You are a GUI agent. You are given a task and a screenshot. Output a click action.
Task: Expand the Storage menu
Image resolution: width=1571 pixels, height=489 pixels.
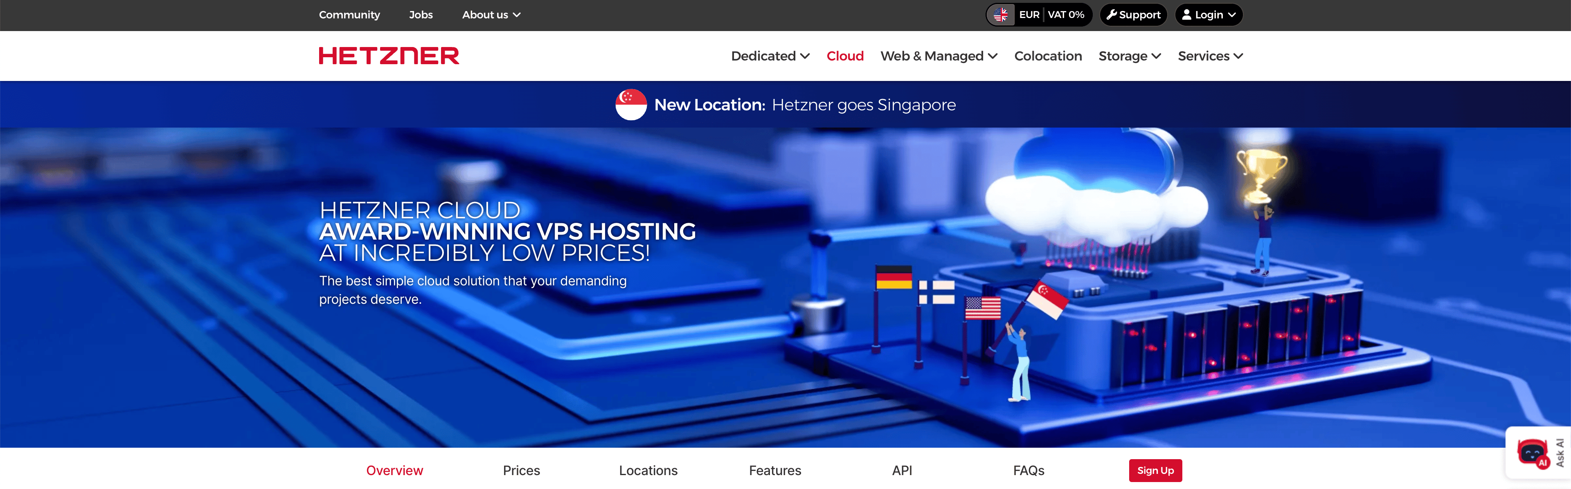pyautogui.click(x=1130, y=56)
